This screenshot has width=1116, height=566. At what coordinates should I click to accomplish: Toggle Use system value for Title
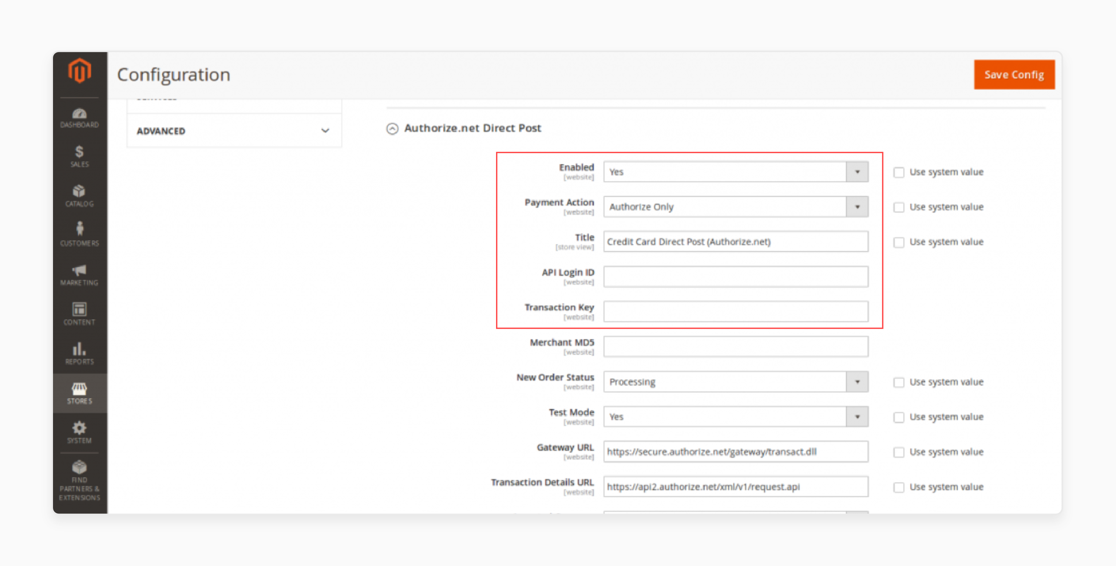pyautogui.click(x=899, y=243)
